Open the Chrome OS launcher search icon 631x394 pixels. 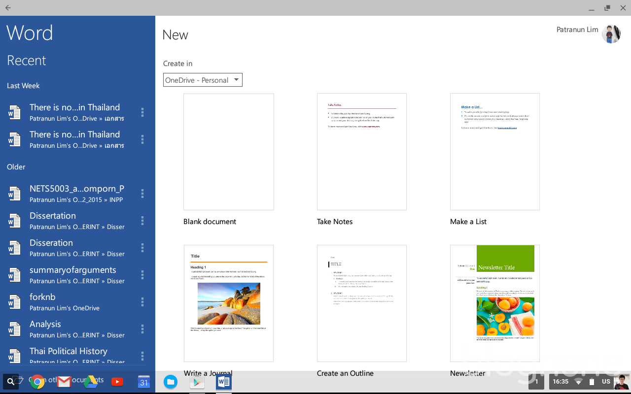pyautogui.click(x=10, y=382)
